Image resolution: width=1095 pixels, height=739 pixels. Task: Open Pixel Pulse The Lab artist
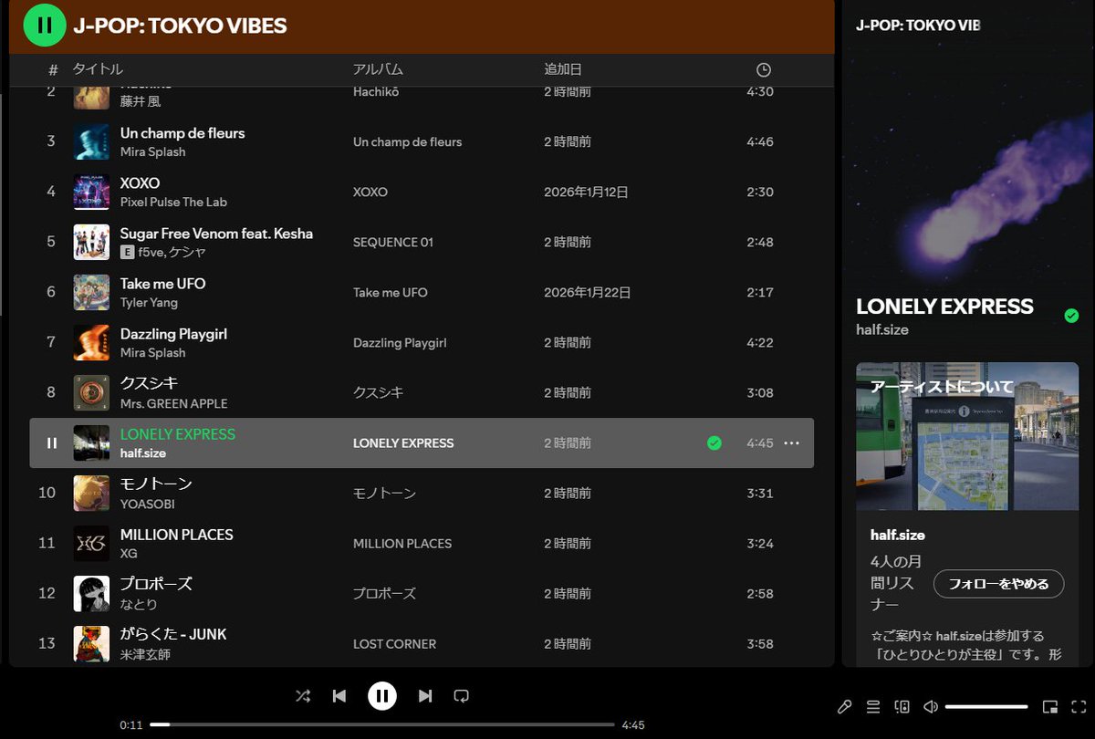point(173,203)
